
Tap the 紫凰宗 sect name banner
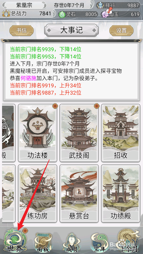click(24, 5)
